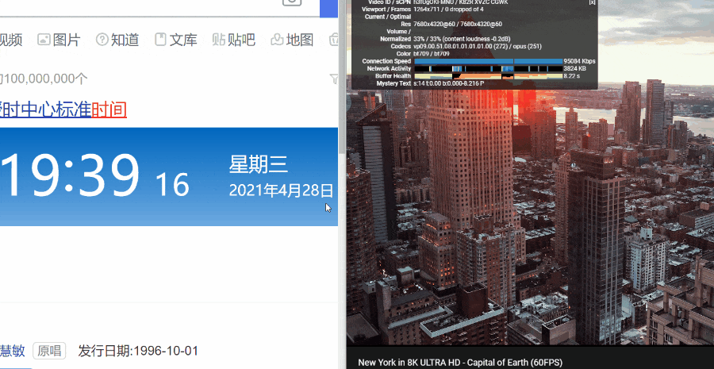Click the Network Activity graph
The width and height of the screenshot is (714, 369).
[487, 69]
